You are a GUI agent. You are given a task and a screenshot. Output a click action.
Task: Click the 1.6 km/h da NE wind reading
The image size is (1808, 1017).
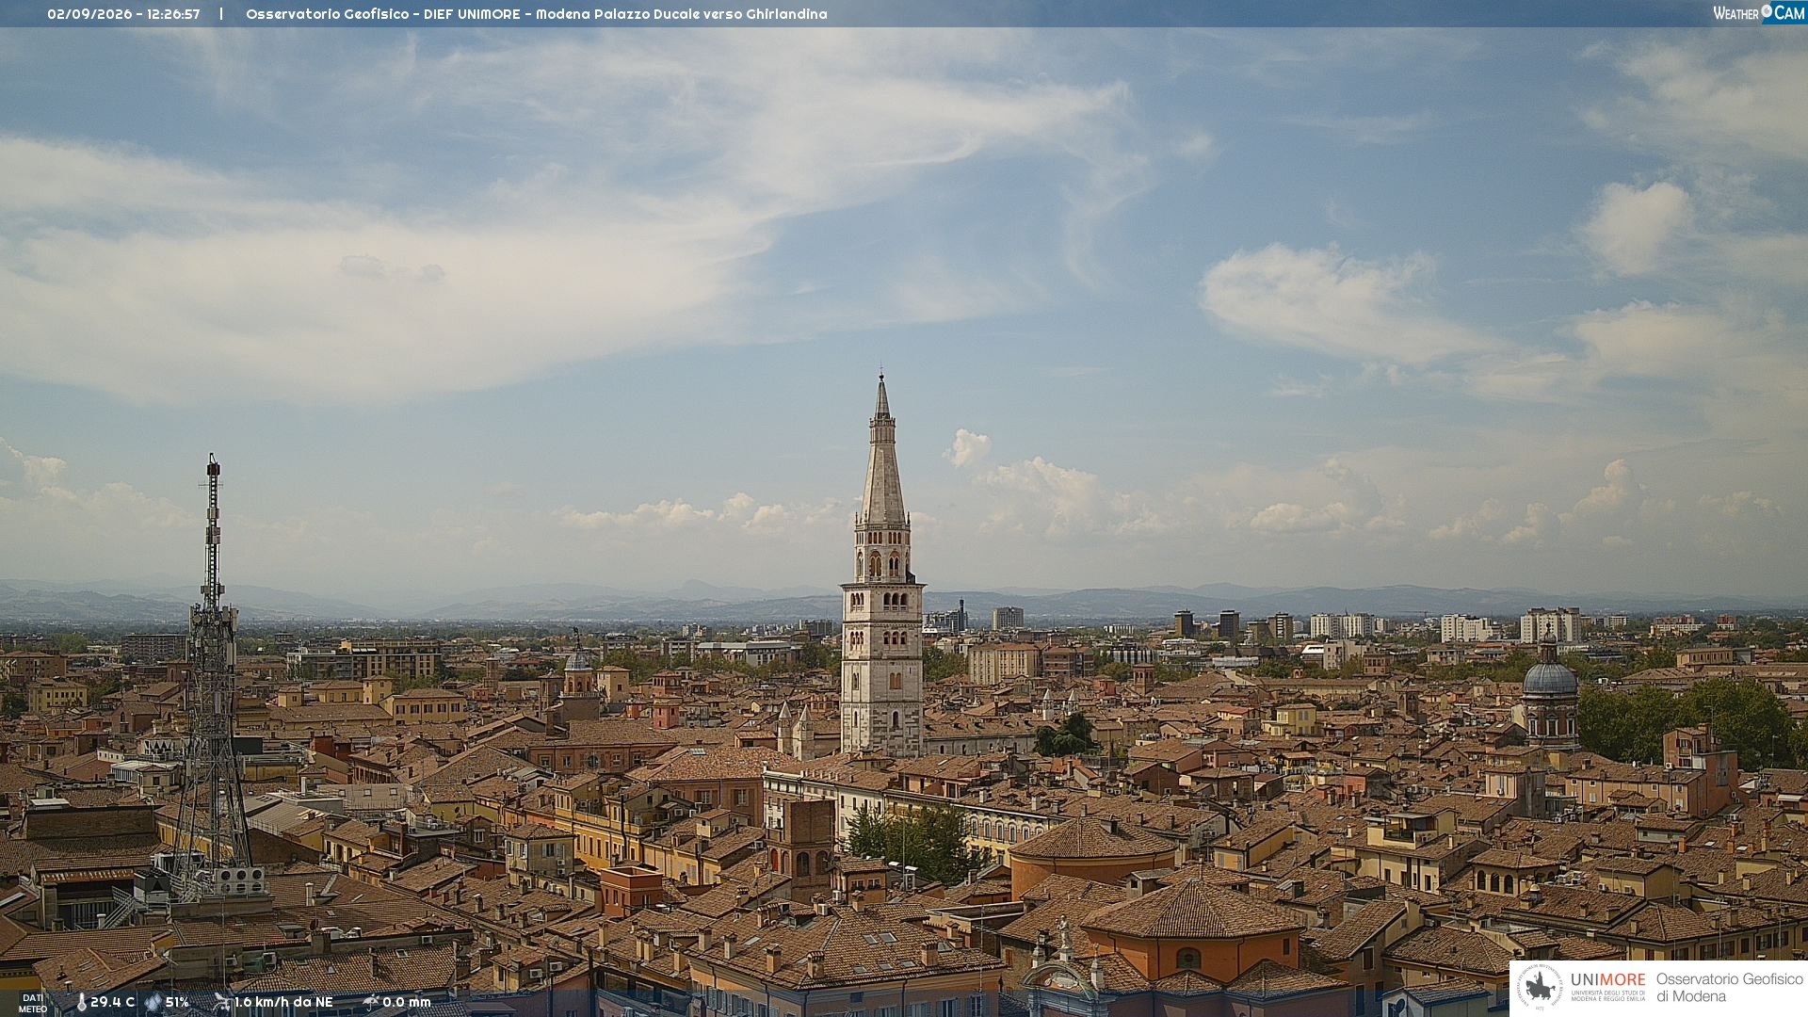[x=283, y=1002]
